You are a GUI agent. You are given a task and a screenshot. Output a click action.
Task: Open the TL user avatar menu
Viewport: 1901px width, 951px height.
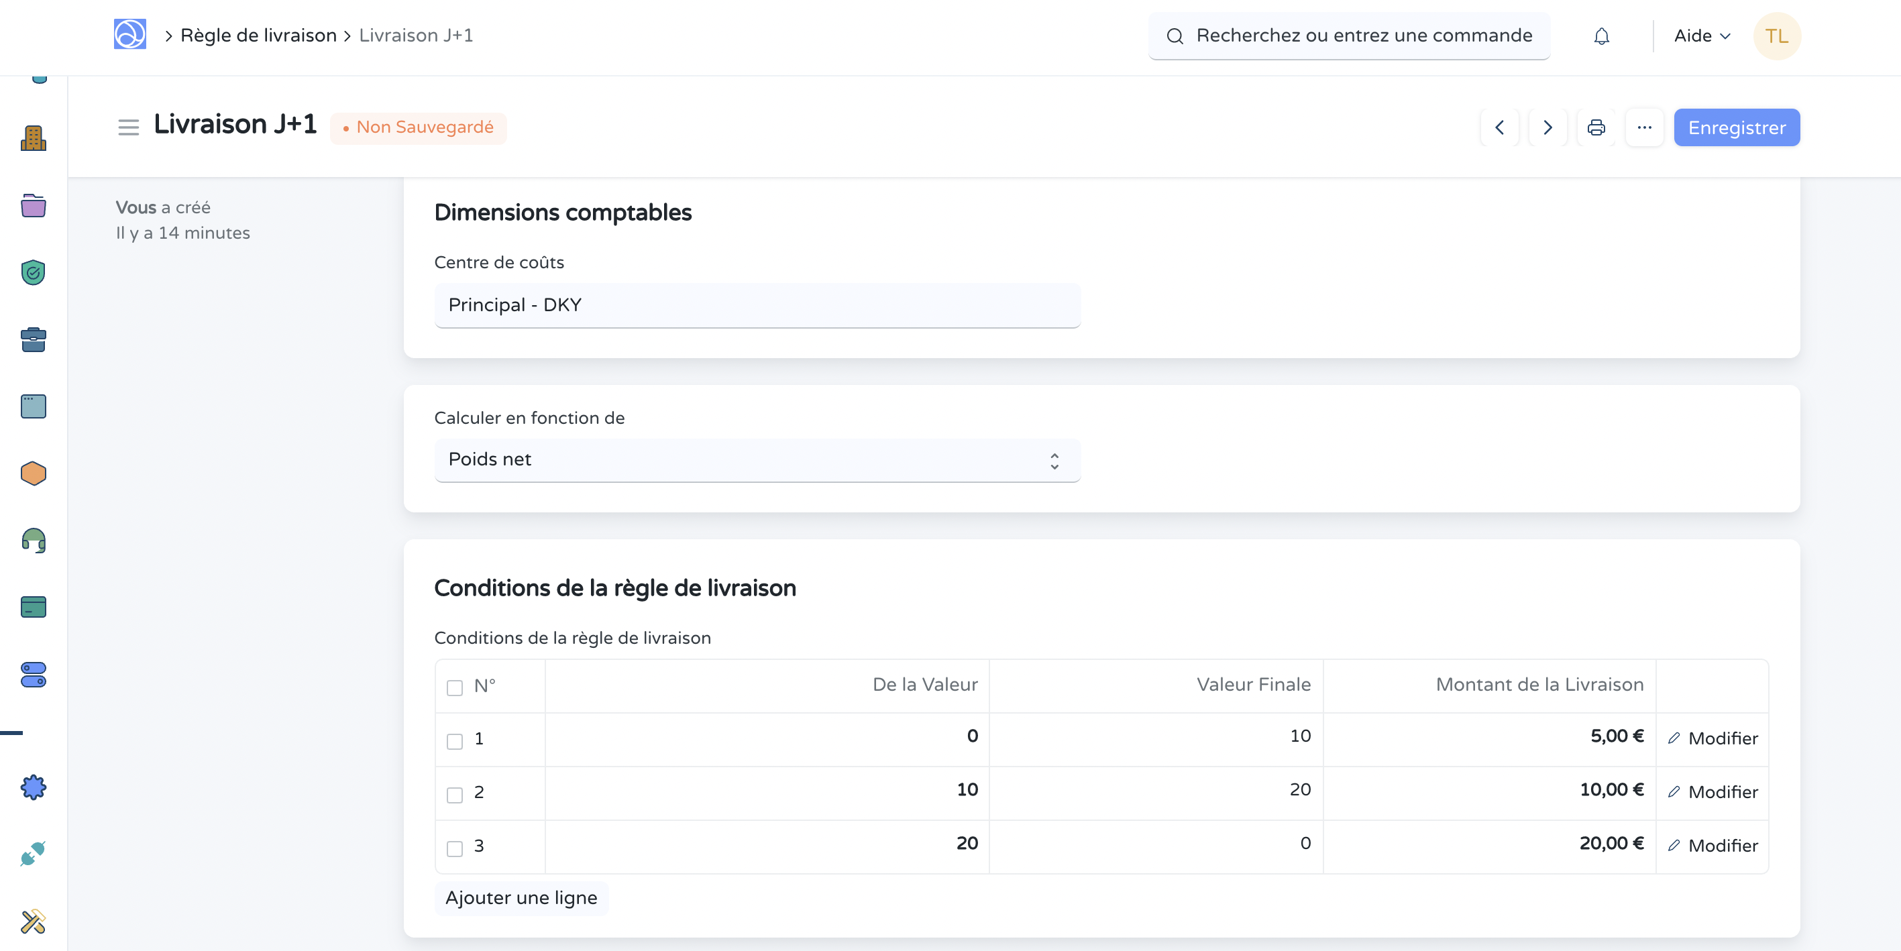pos(1776,36)
